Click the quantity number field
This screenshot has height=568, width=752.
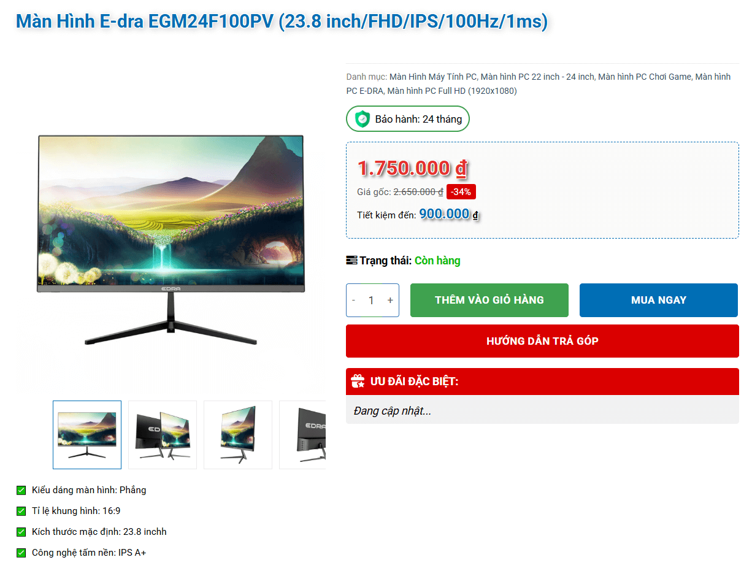[371, 301]
